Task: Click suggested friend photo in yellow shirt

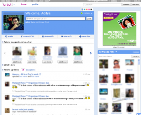Action: pos(32,51)
